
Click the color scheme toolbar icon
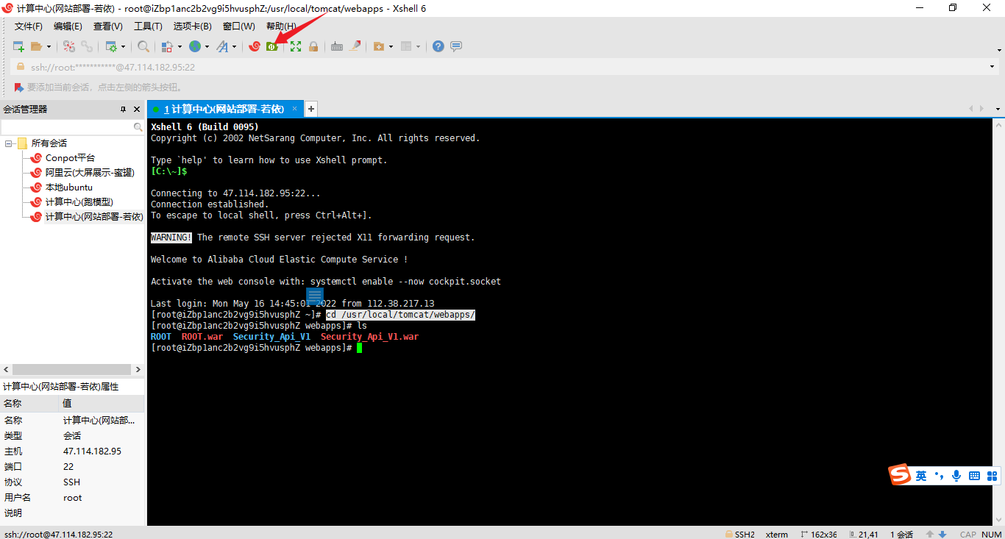tap(167, 46)
